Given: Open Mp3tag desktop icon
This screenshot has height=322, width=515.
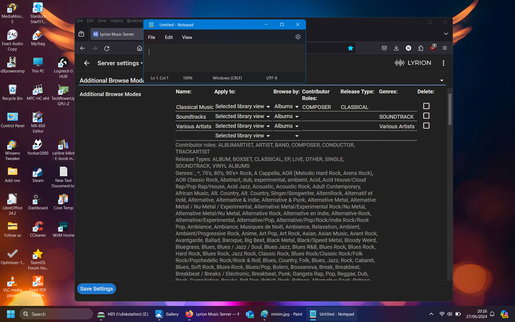Looking at the screenshot, I should point(38,38).
